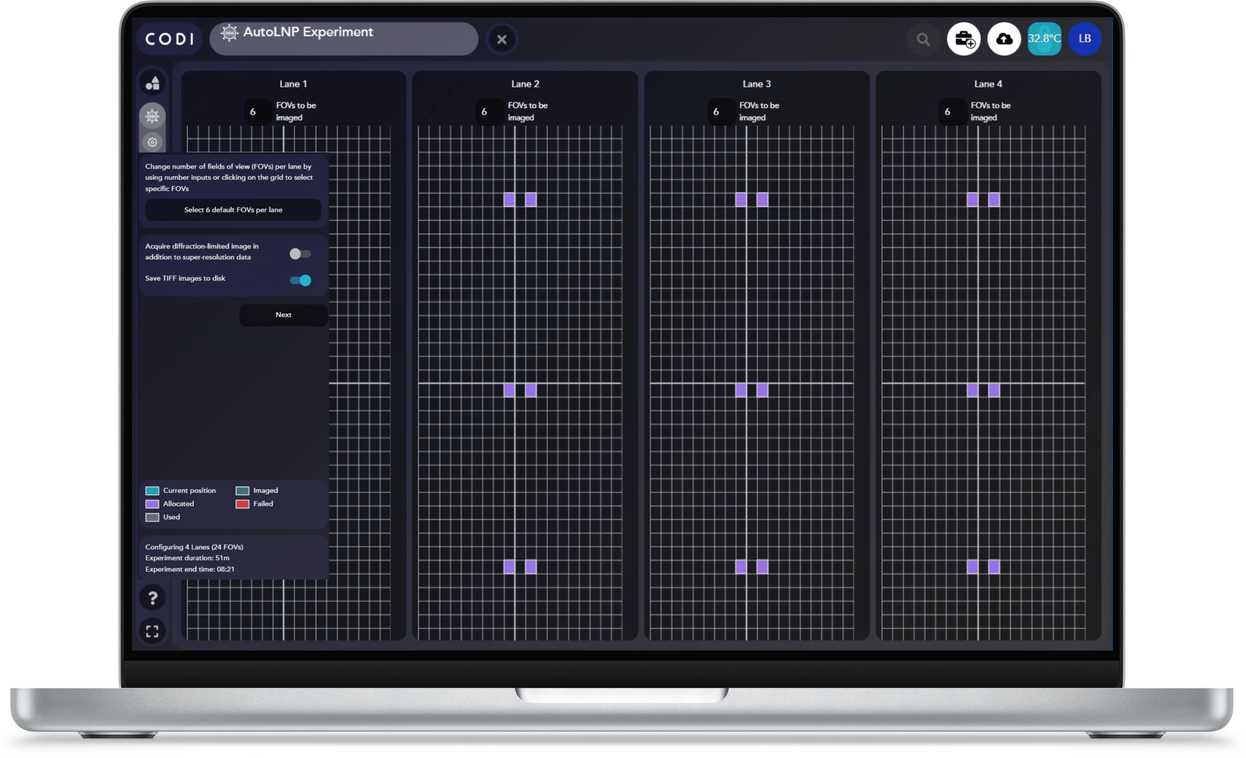This screenshot has height=758, width=1246.
Task: Close the AutoLNP Experiment tab
Action: pos(502,39)
